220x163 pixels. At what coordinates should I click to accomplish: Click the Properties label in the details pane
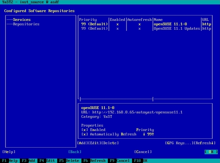point(92,125)
